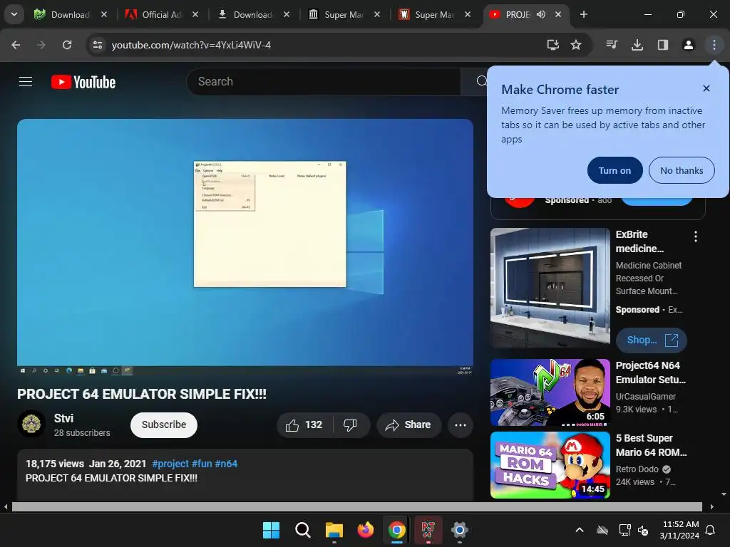This screenshot has height=547, width=730.
Task: View site information icon in address bar
Action: pos(98,45)
